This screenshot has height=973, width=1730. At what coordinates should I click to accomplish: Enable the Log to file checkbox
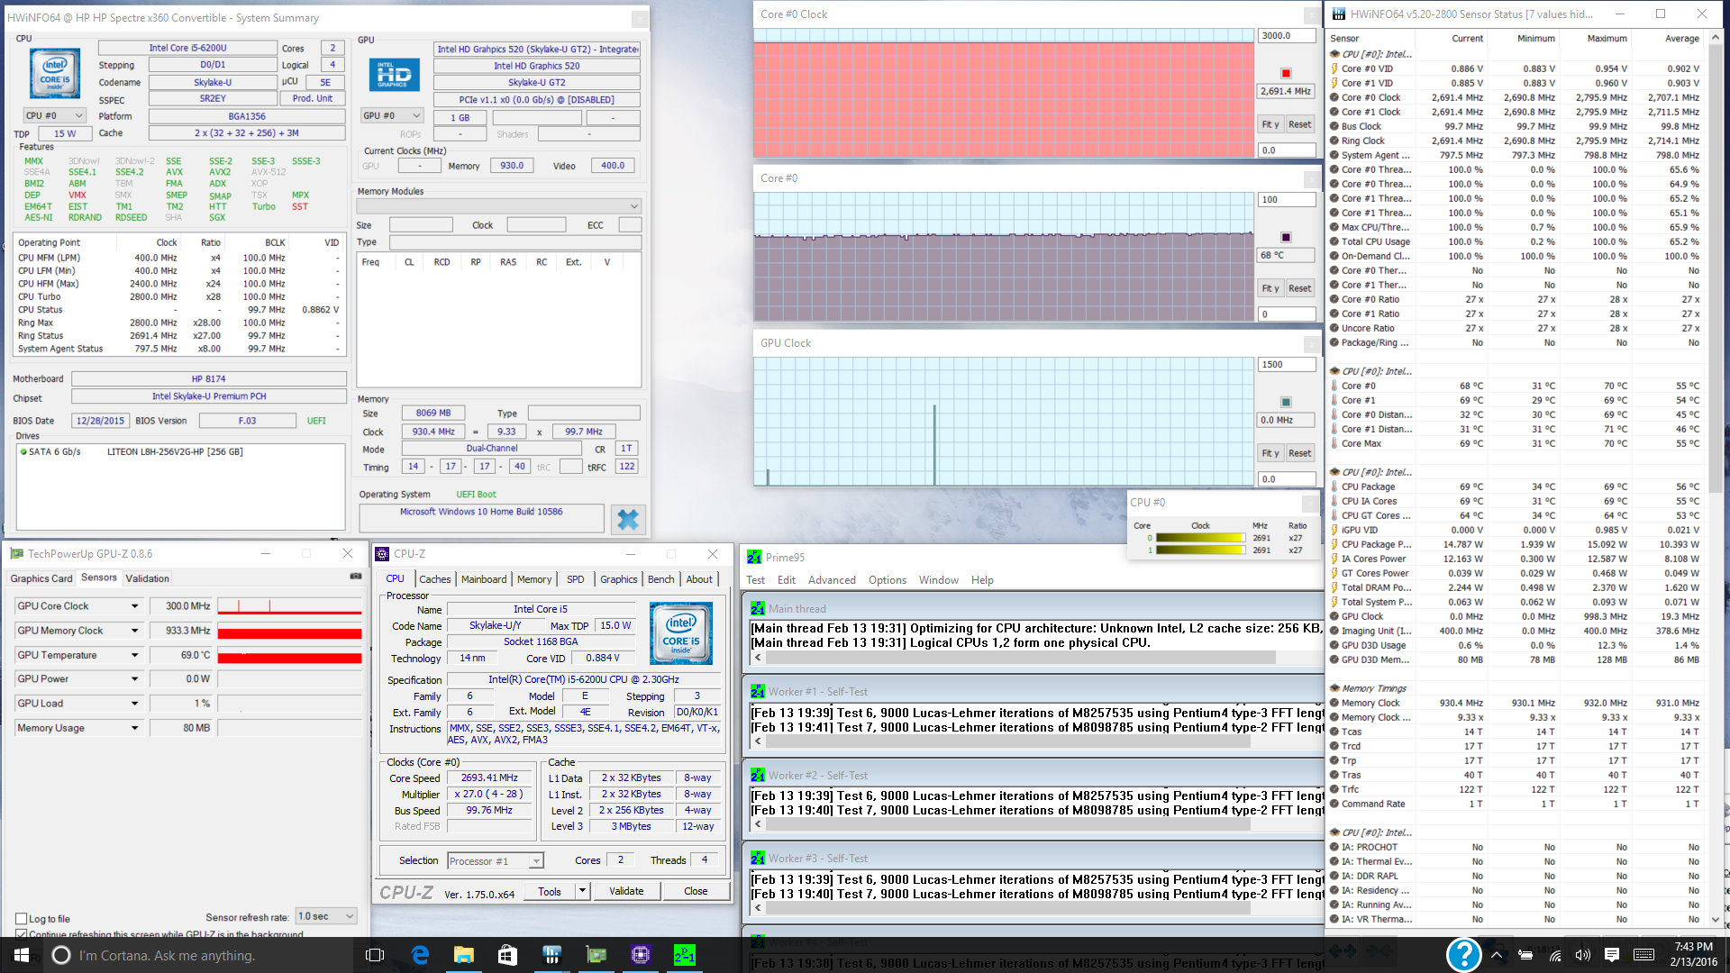21,919
